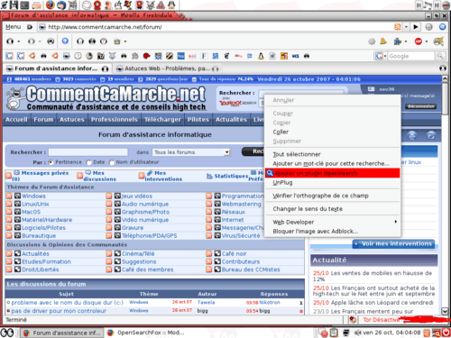Open topic 'pas de driver pour mon controleur'
Viewport: 451px width, 338px height.
point(59,311)
